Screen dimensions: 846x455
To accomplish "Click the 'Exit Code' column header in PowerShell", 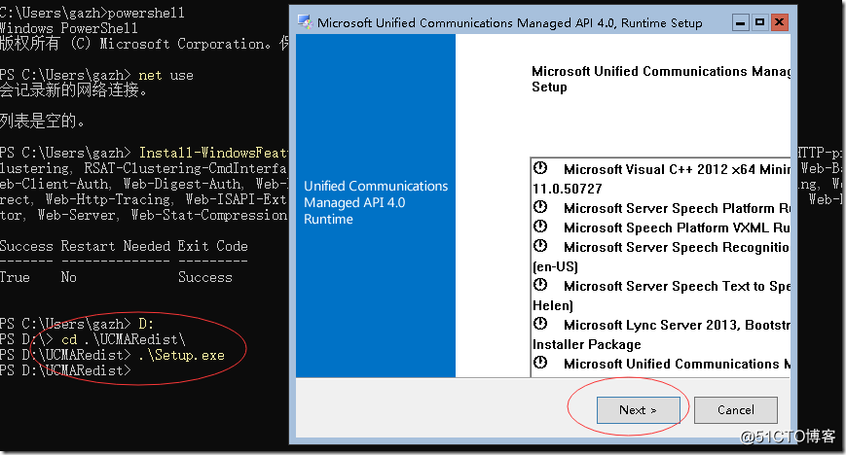I will pos(212,246).
